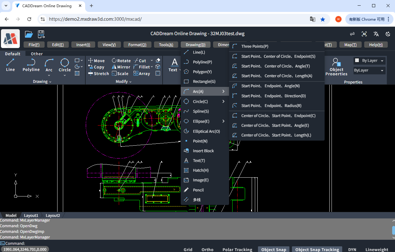Select the Polyline tool in the ribbon
395x252 pixels.
31,65
